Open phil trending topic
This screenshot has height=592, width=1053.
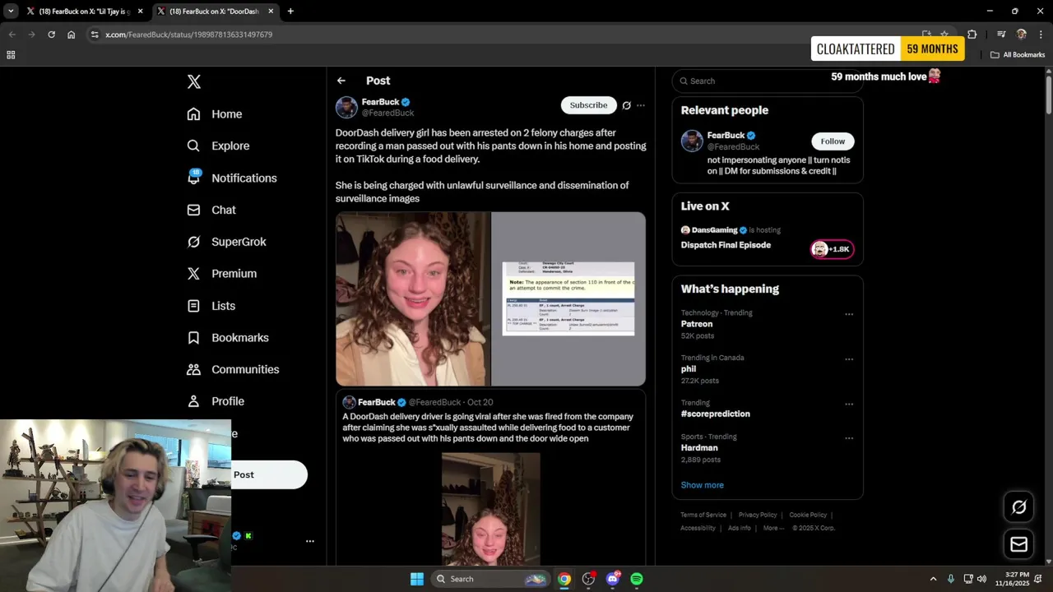[689, 369]
